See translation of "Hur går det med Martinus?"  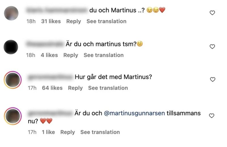(108, 88)
